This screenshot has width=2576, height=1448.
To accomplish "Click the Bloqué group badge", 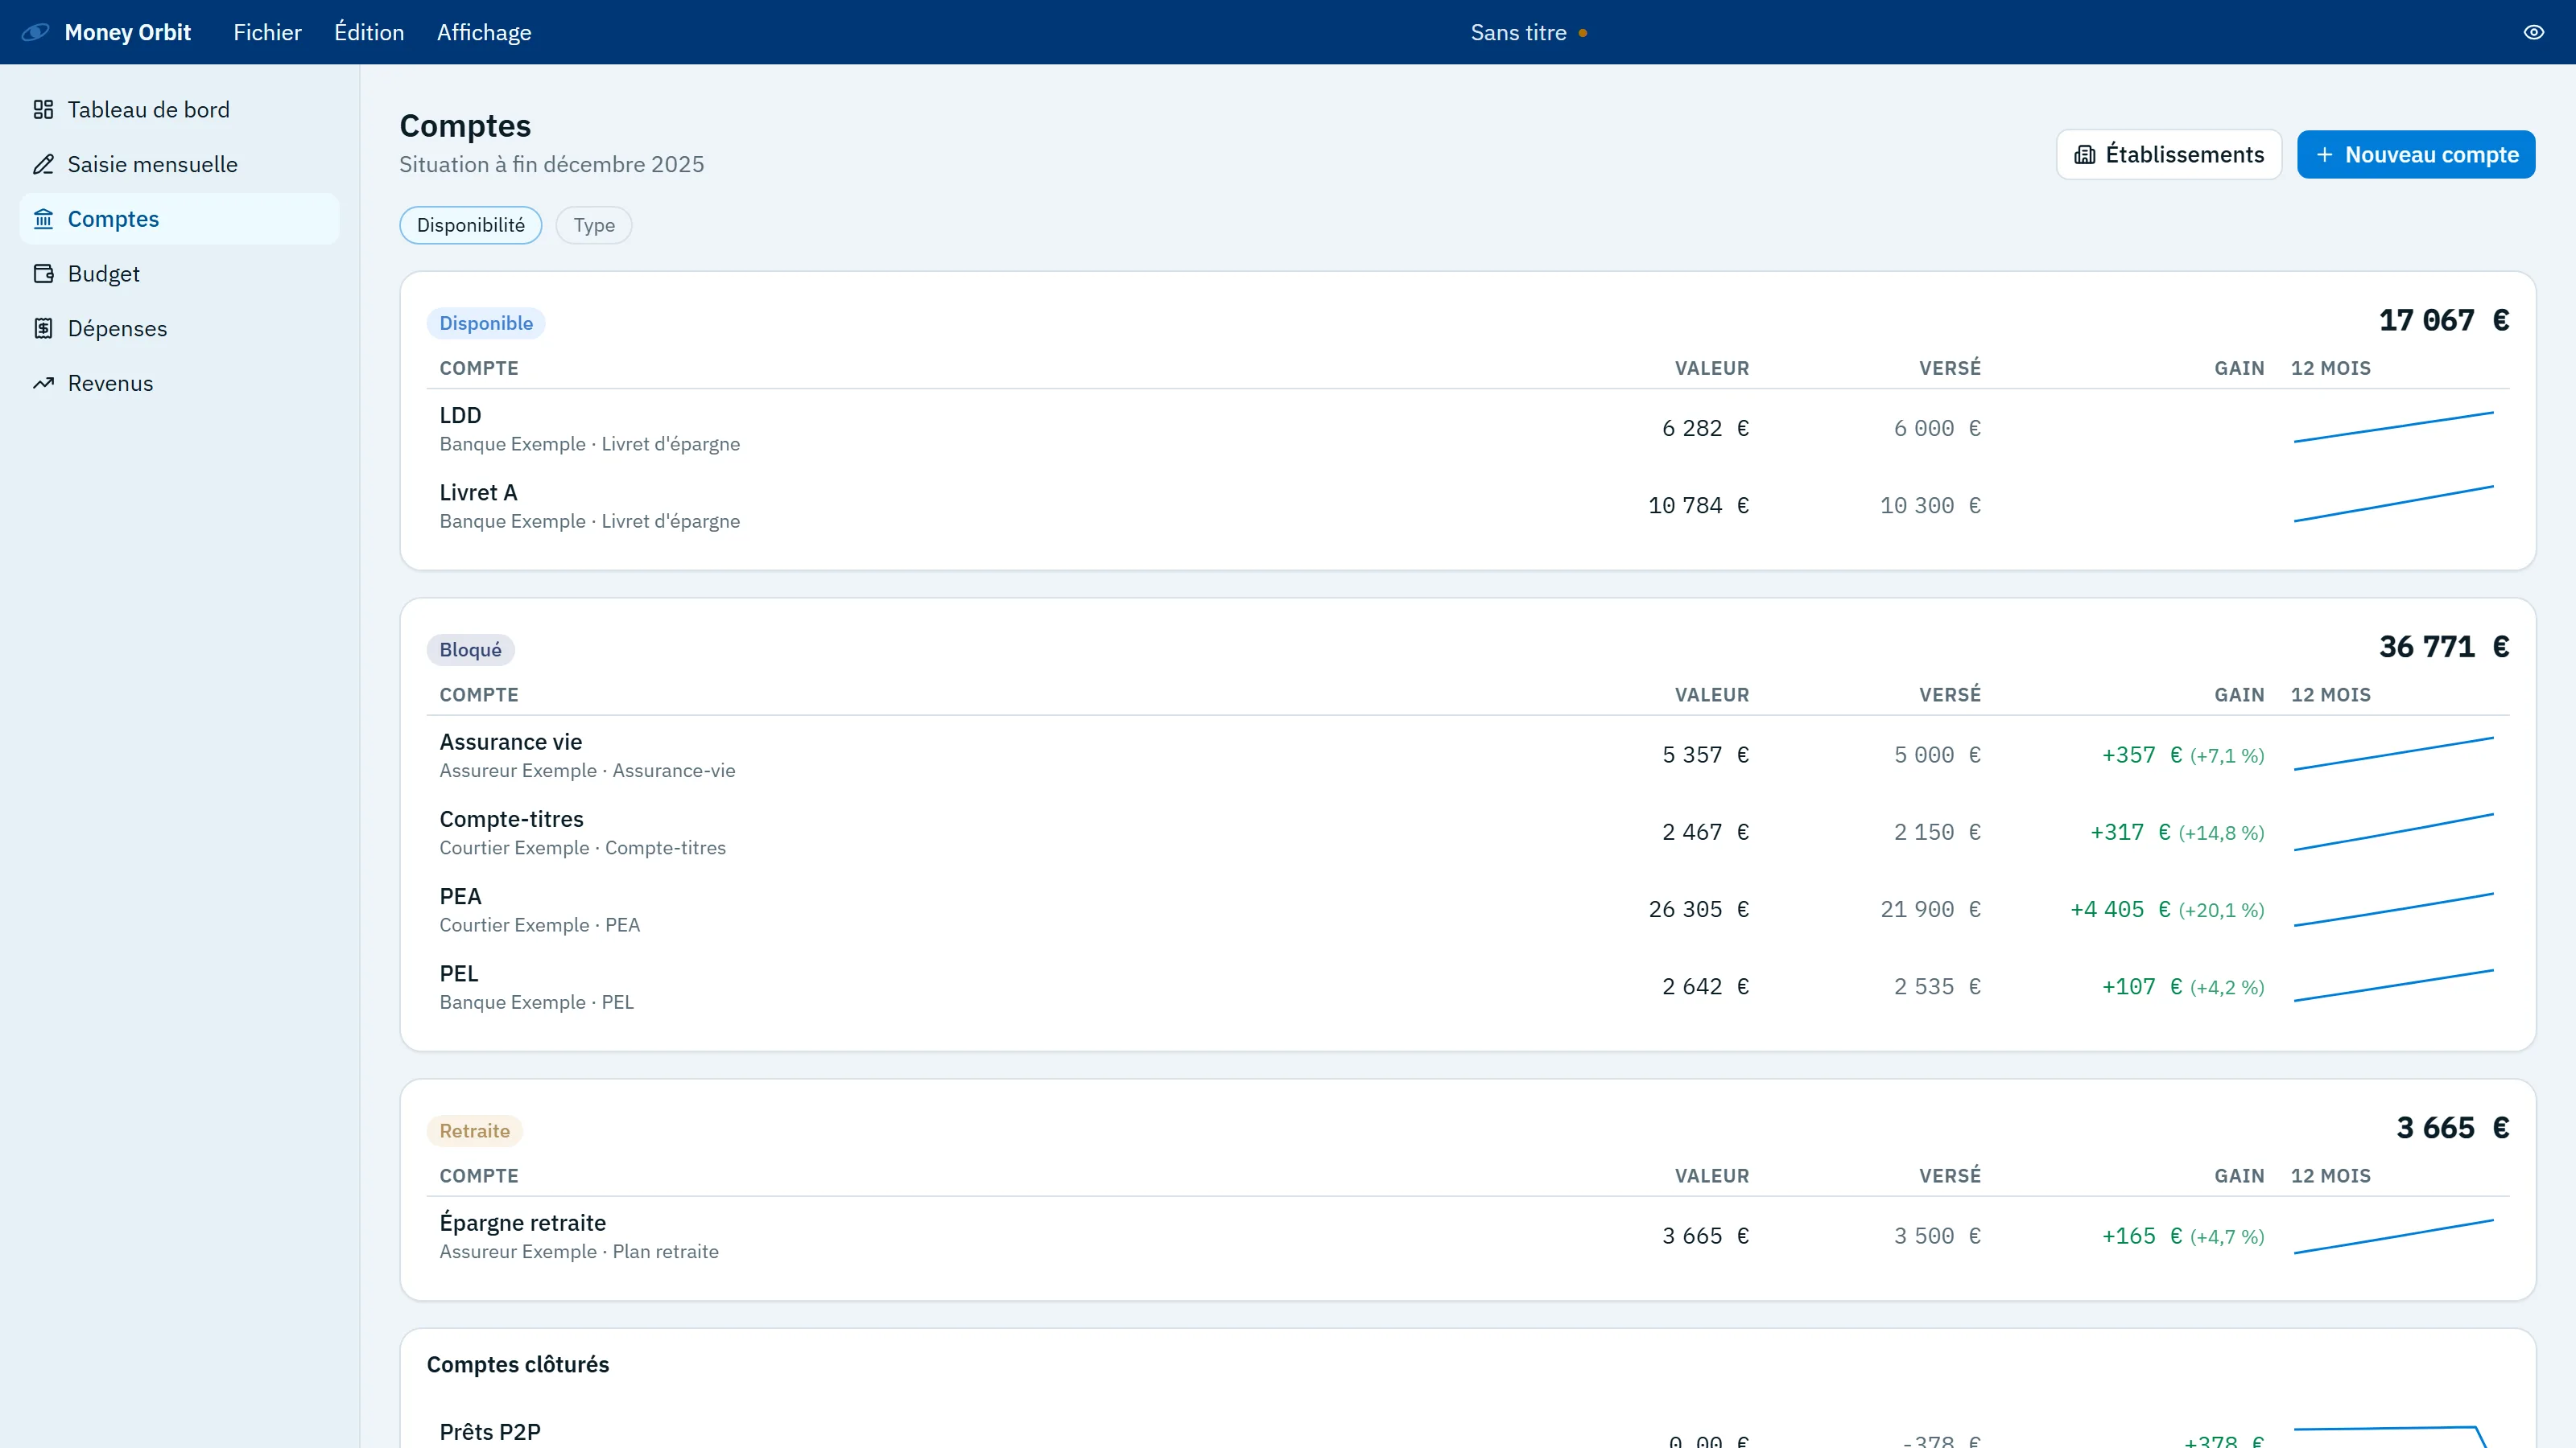I will coord(470,649).
